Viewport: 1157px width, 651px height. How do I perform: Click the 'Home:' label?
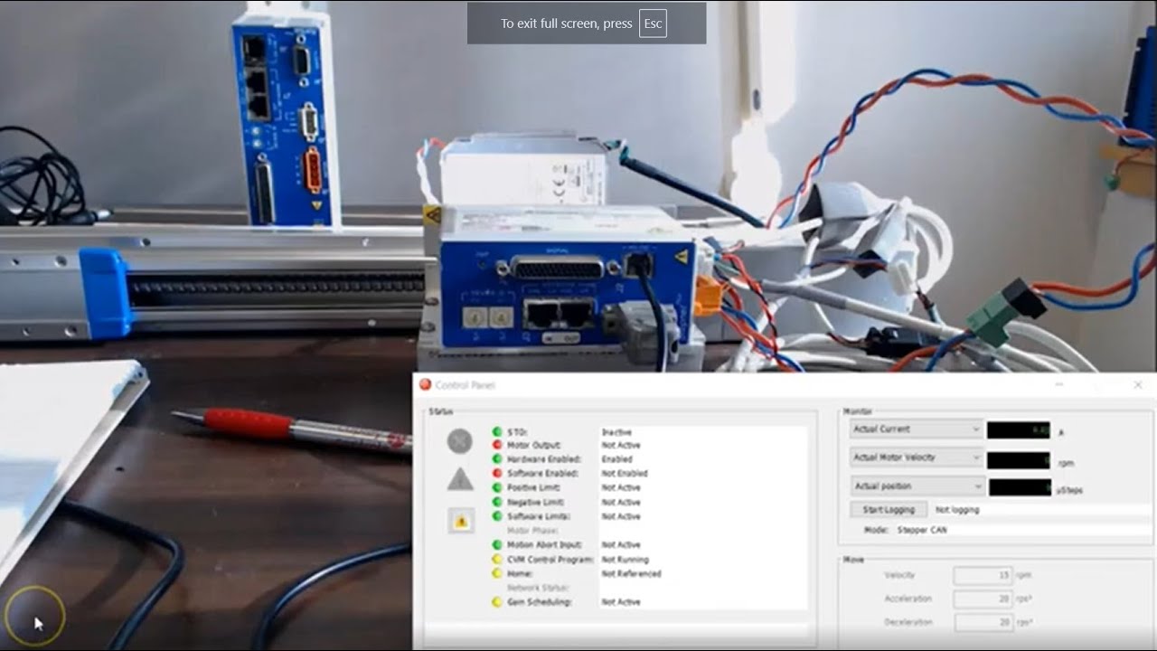tap(520, 573)
